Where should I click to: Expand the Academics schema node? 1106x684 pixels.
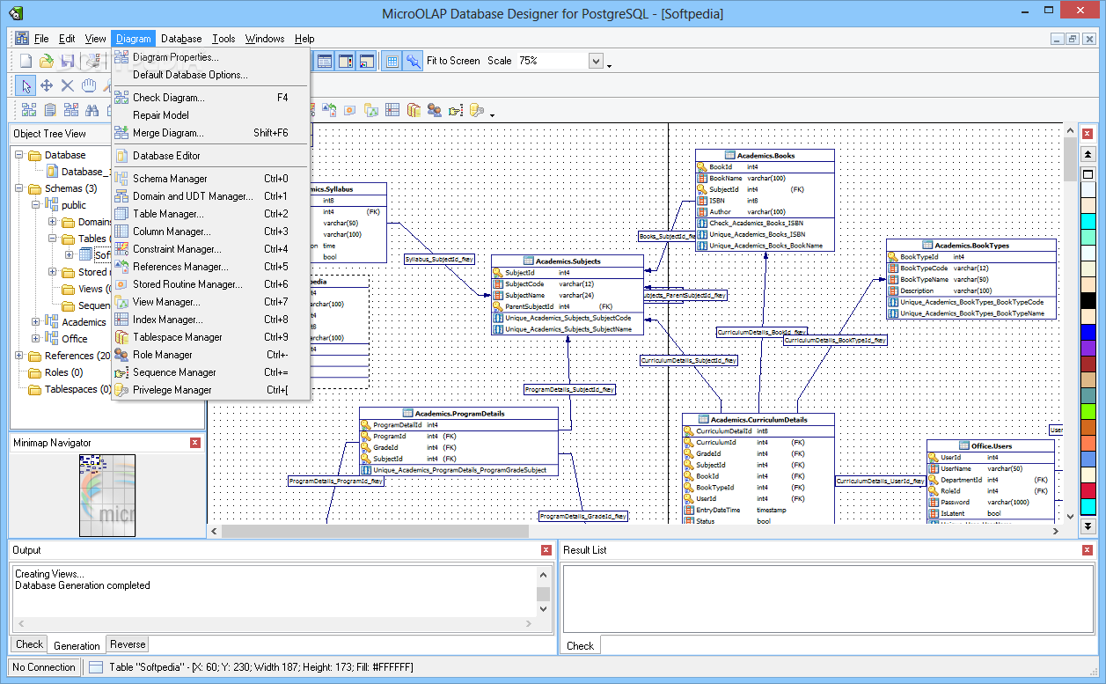pyautogui.click(x=36, y=322)
